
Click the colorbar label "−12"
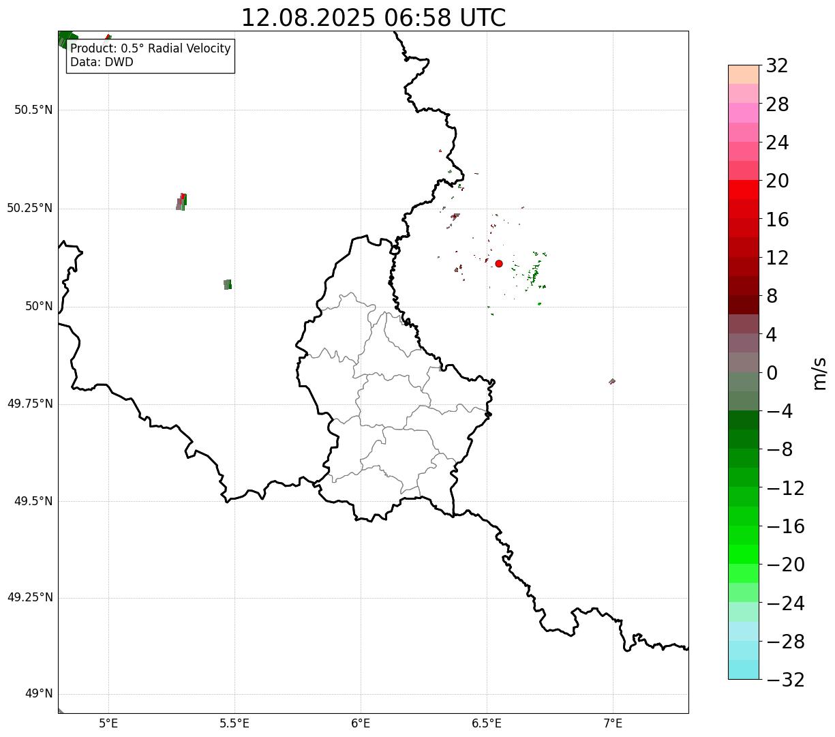(x=785, y=488)
